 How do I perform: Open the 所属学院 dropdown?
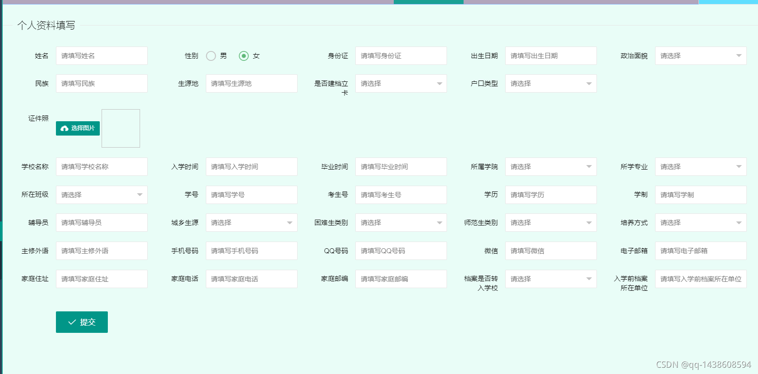click(x=551, y=167)
